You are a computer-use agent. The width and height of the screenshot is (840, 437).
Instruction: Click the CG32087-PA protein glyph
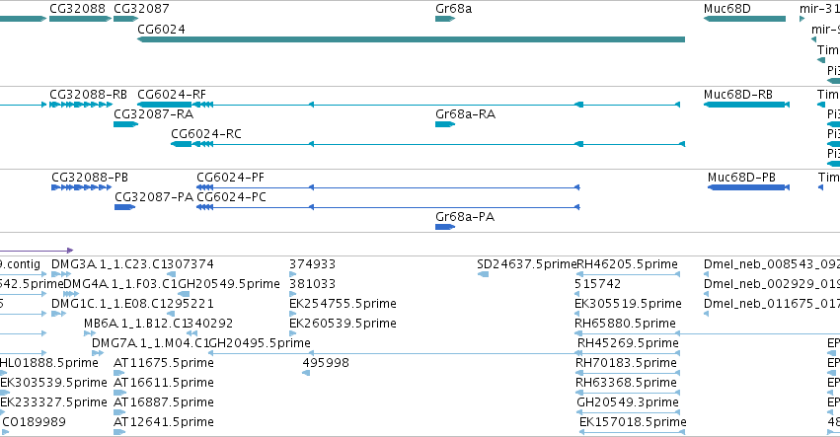click(124, 207)
